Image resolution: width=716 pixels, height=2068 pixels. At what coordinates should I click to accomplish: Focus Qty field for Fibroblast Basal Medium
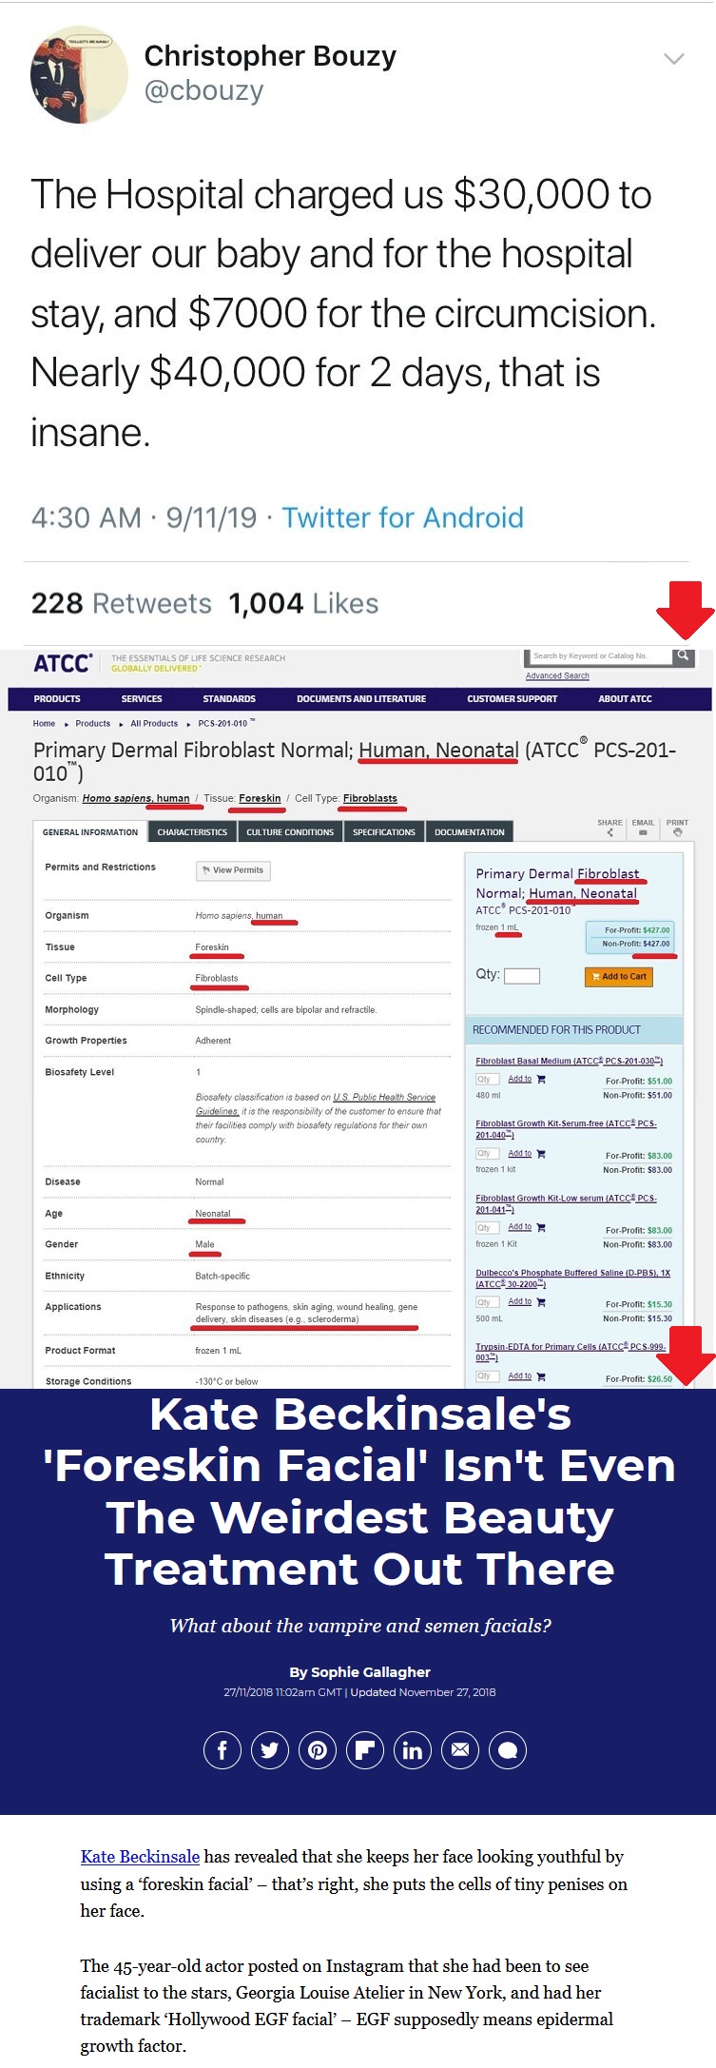(487, 1079)
